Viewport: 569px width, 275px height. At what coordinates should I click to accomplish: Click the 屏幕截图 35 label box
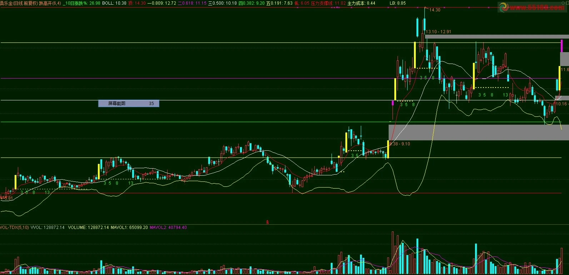(129, 104)
